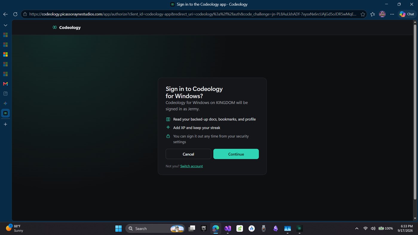Open the weather widget showing 88°F Sunny
Viewport: 418px width, 235px height.
pyautogui.click(x=14, y=228)
